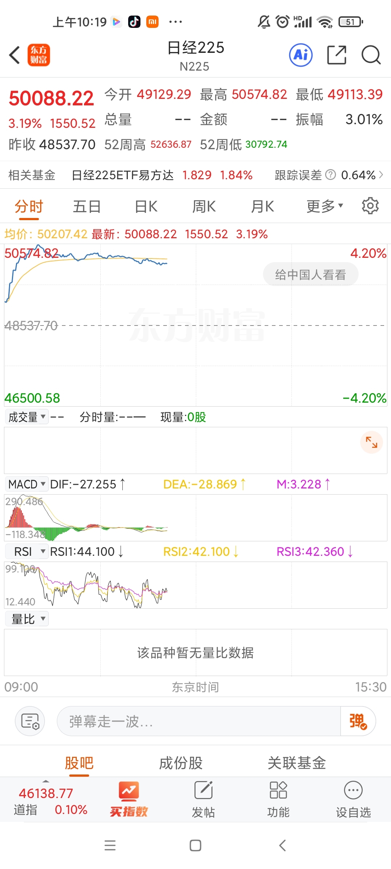Open the 日经225ETF易方达 fund link
The height and width of the screenshot is (869, 391).
122,175
